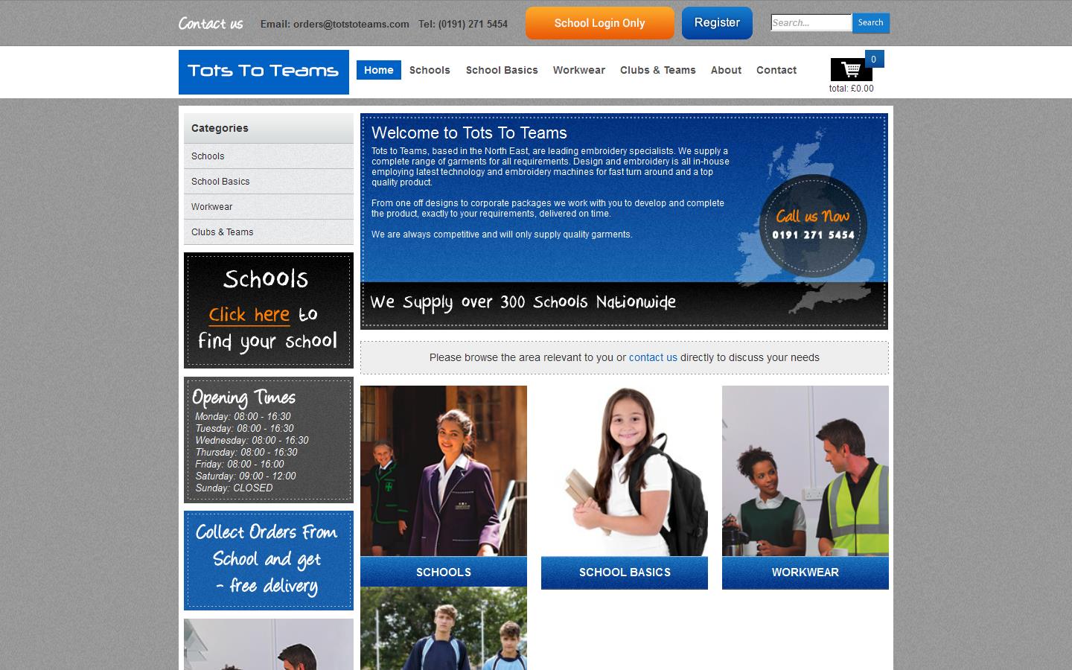This screenshot has width=1072, height=670.
Task: Click orders@totstoteams.com email link
Action: click(350, 24)
